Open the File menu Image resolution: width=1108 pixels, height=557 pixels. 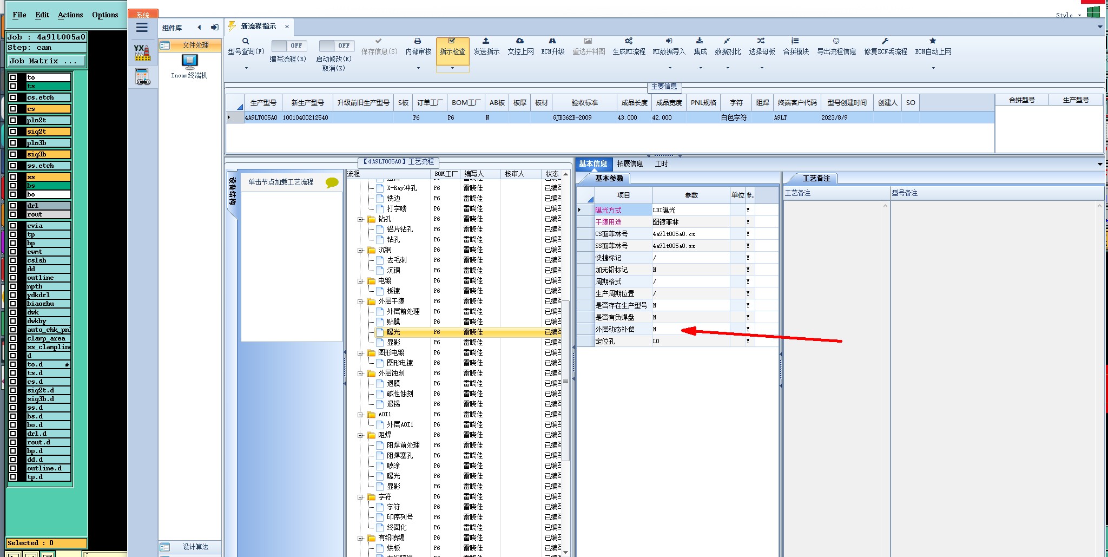(x=19, y=15)
